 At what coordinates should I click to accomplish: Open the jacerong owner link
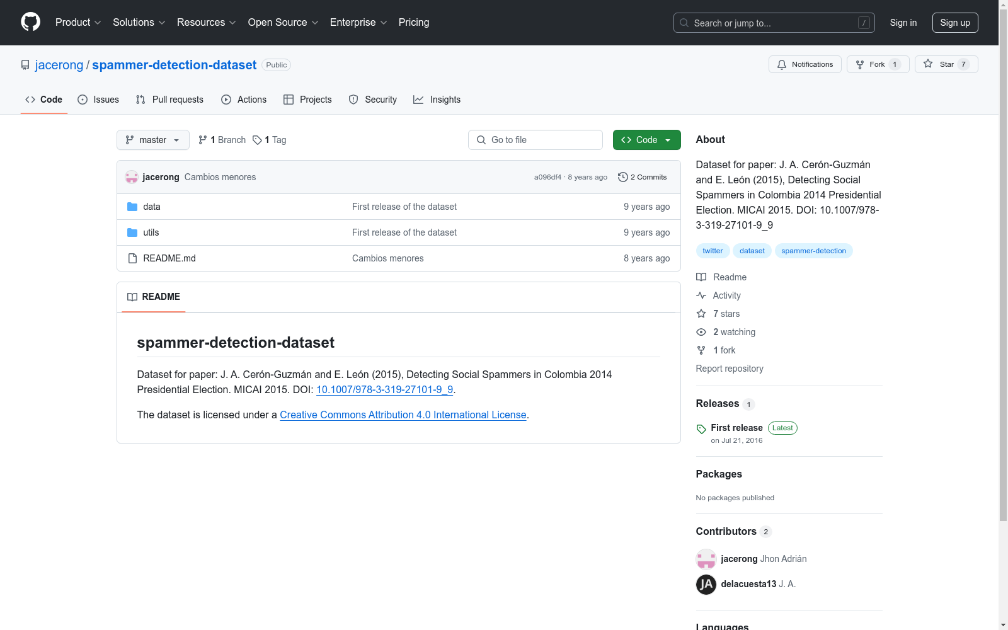59,65
